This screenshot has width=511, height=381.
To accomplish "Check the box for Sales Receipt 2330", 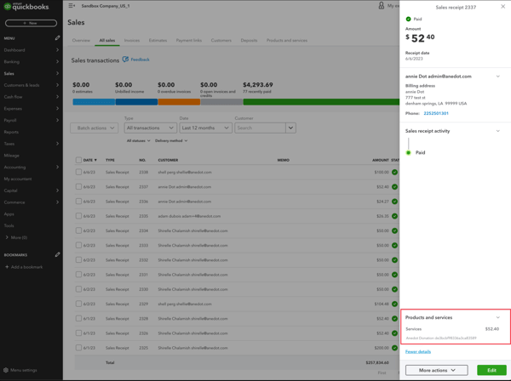I will coord(78,289).
